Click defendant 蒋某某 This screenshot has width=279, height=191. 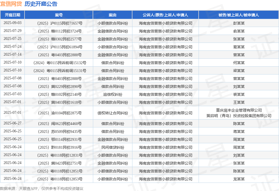tap(239, 132)
